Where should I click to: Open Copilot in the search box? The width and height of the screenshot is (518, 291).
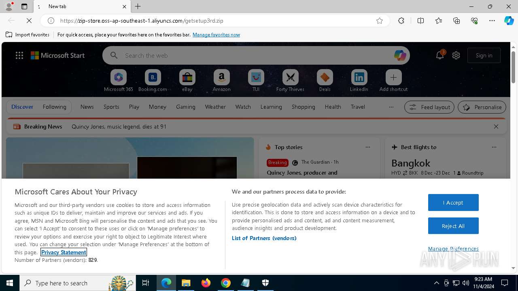point(400,55)
